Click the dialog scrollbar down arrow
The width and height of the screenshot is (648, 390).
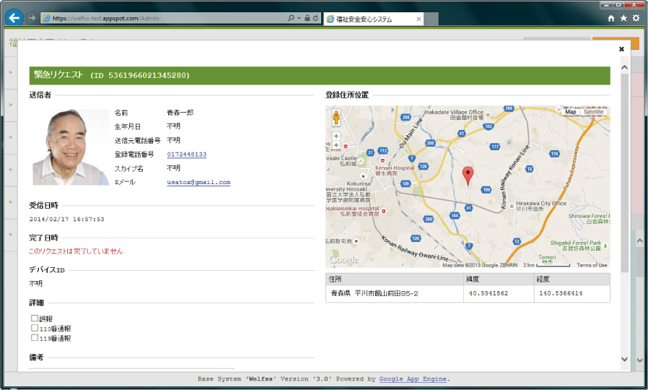click(624, 359)
